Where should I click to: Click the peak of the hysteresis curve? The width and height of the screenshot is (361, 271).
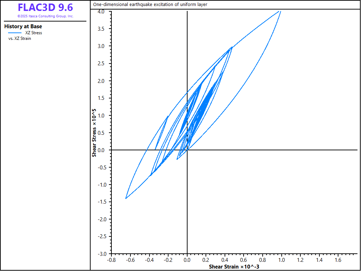[x=280, y=11]
